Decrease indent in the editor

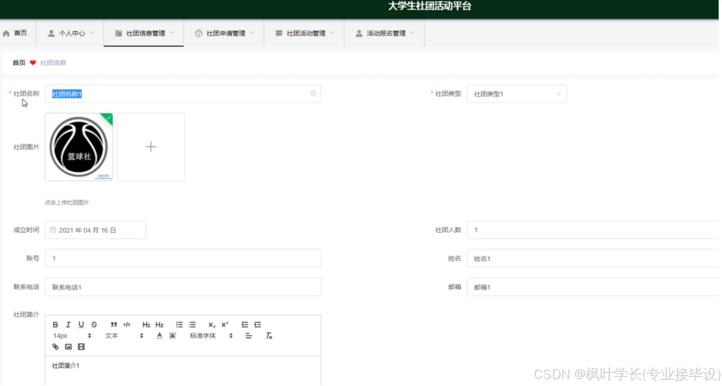pyautogui.click(x=244, y=325)
